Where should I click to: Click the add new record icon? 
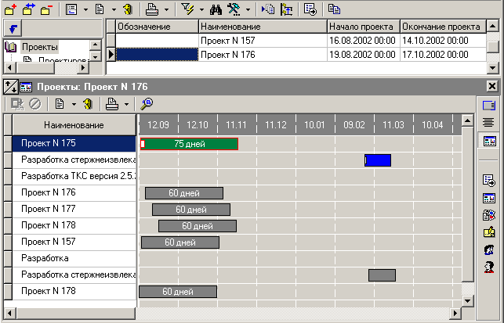pos(12,9)
